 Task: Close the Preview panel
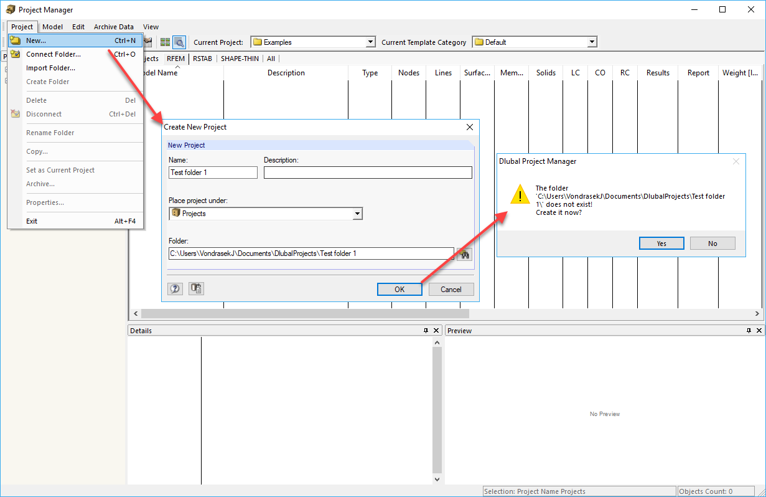[758, 331]
